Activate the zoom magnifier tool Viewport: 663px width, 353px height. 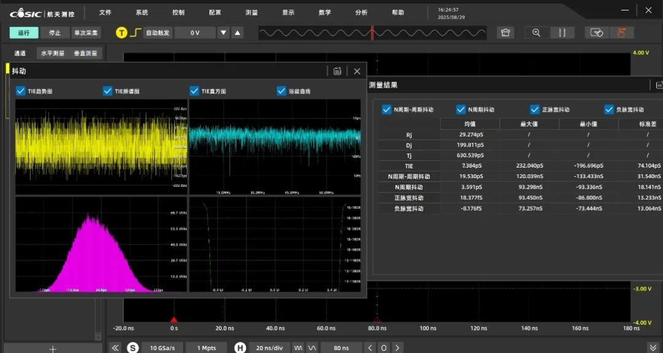pos(536,33)
